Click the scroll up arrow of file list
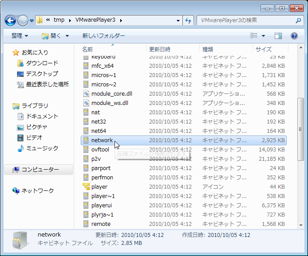Viewport: 308px width, 256px height. point(301,48)
